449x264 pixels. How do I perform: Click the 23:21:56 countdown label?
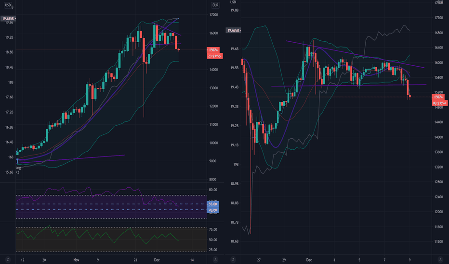pos(214,56)
